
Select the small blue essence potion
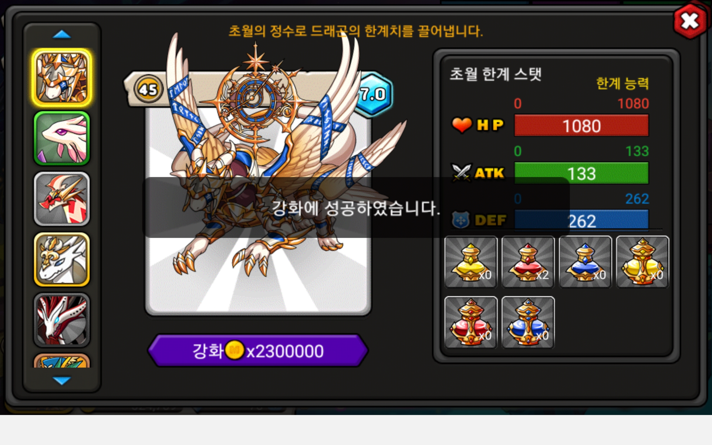(x=585, y=262)
